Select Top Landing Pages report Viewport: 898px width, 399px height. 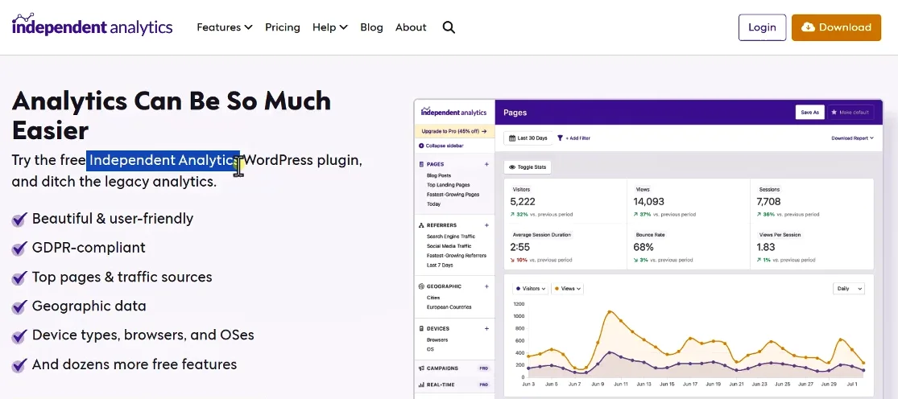[x=449, y=185]
